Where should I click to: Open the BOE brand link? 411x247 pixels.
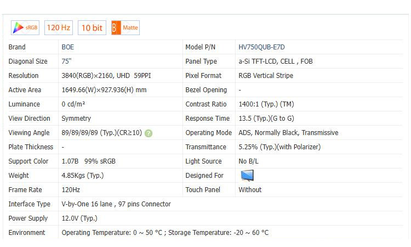[x=67, y=47]
